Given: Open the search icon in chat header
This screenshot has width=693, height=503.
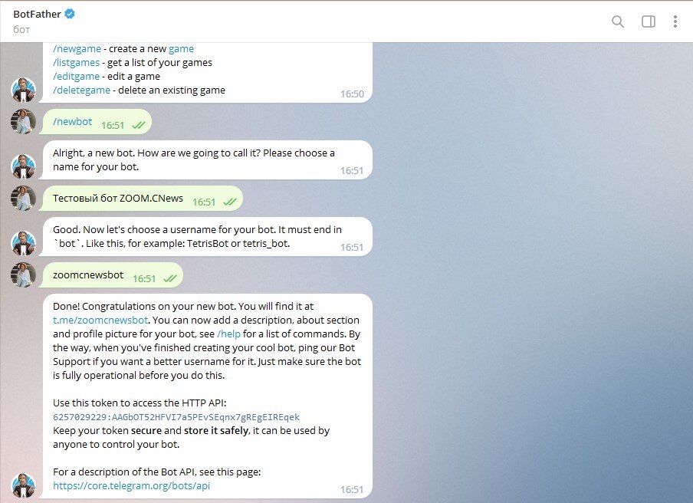Looking at the screenshot, I should coord(617,21).
